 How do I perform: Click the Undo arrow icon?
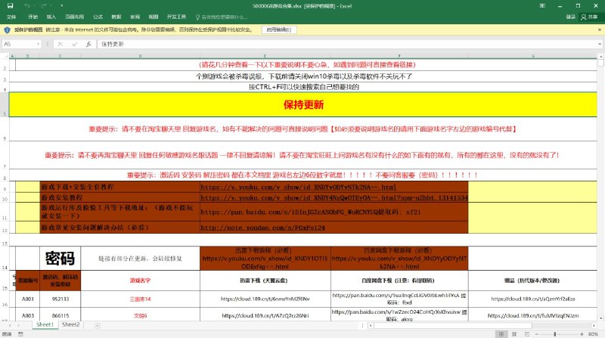pos(27,6)
